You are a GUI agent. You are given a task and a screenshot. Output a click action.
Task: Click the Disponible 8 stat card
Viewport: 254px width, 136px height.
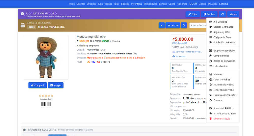point(200,68)
